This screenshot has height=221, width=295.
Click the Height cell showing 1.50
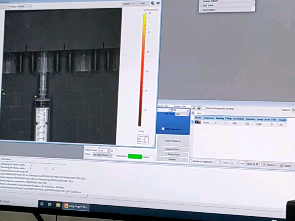[x=280, y=125]
